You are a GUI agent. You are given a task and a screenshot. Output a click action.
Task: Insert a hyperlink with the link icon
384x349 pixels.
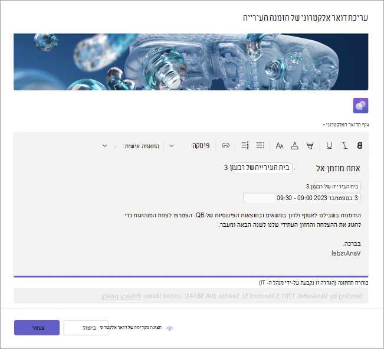pos(225,146)
